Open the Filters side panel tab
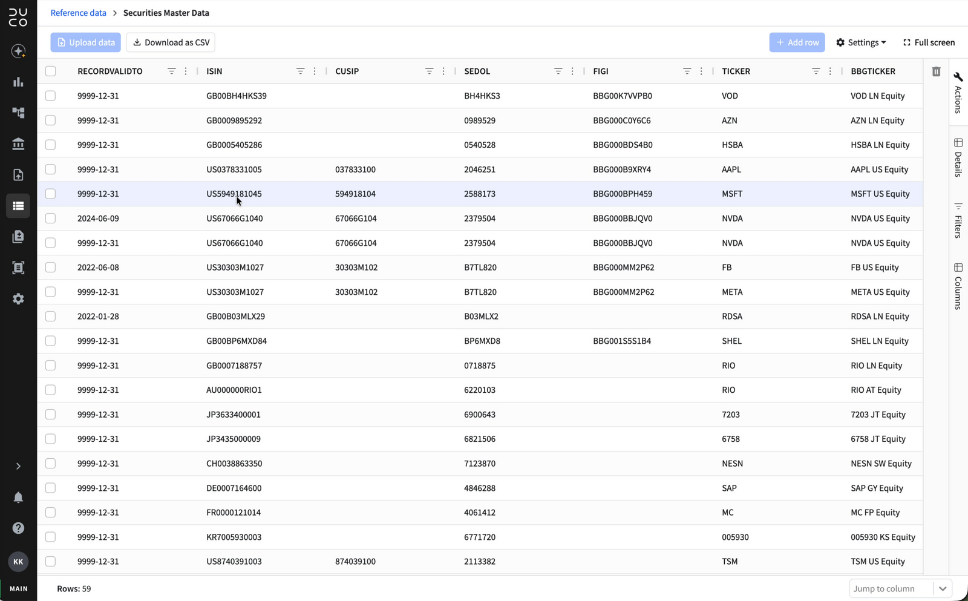Image resolution: width=968 pixels, height=601 pixels. click(x=958, y=220)
